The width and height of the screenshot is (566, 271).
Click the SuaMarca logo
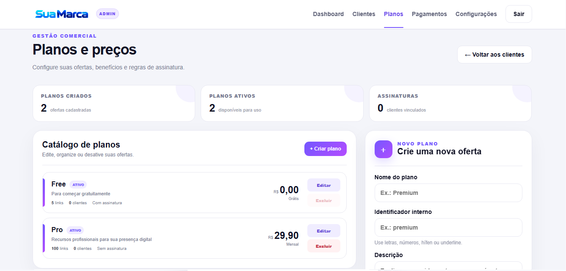(x=62, y=14)
